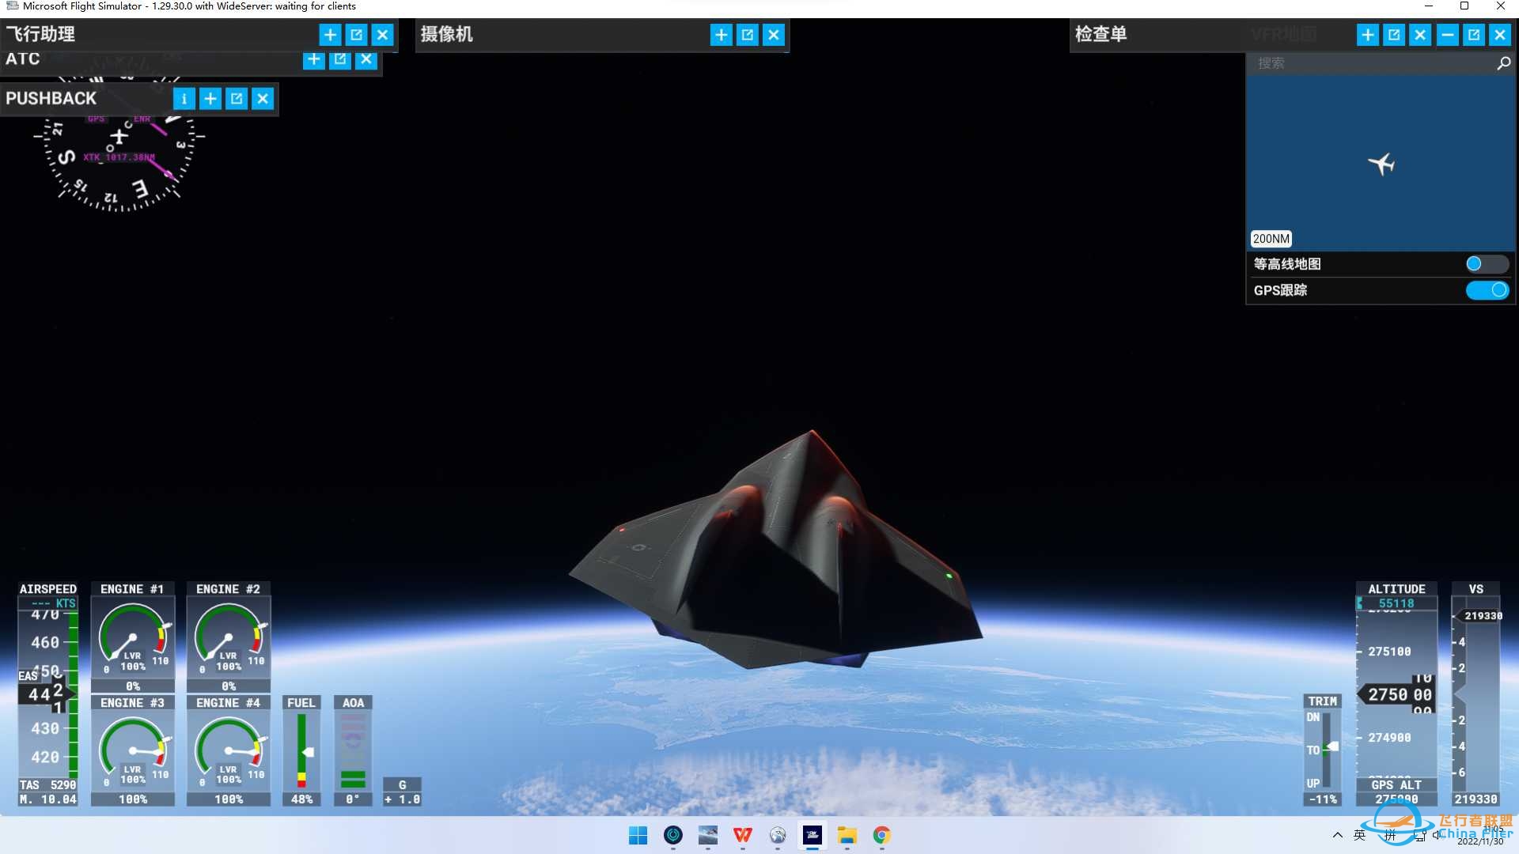Close the 摄像机 camera panel
The height and width of the screenshot is (854, 1519).
(774, 35)
